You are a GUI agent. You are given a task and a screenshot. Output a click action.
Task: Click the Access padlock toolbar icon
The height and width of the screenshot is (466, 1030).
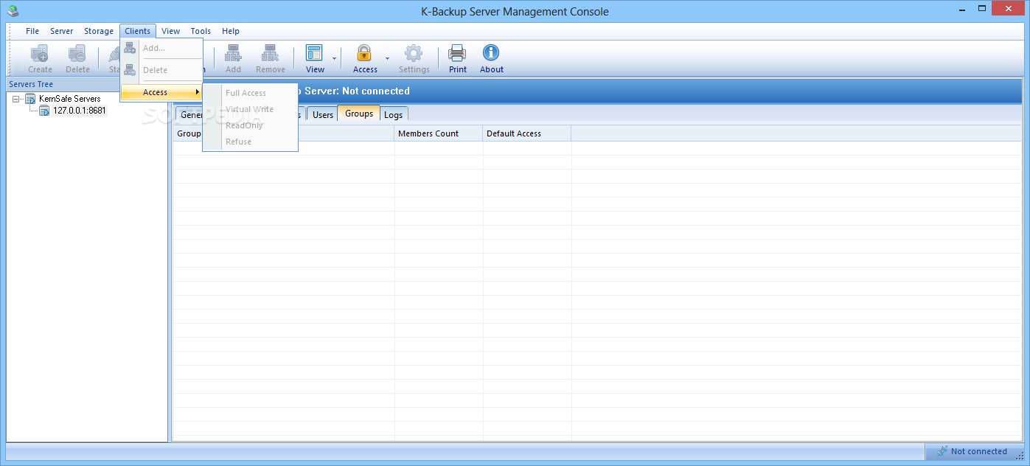click(364, 53)
